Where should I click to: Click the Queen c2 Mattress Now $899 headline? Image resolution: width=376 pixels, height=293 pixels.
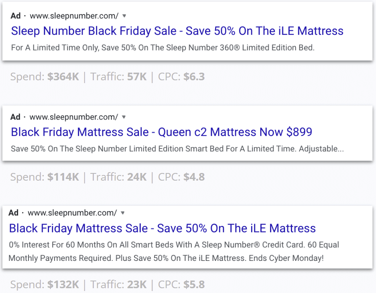tap(161, 132)
